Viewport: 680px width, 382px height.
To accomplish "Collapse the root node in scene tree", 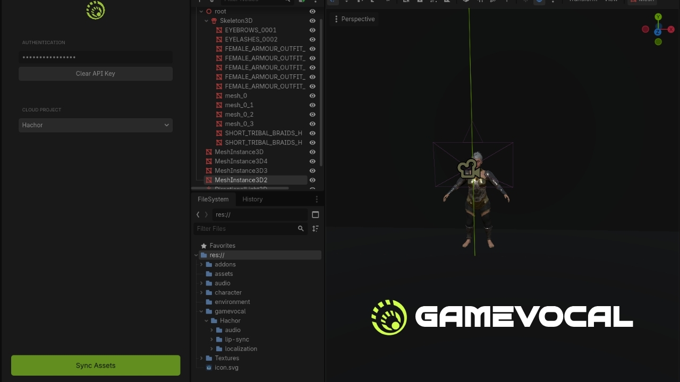I will coord(201,11).
